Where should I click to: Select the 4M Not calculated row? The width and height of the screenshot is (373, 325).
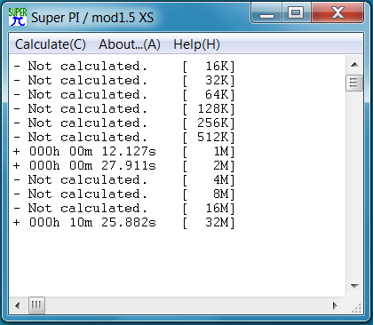coord(124,180)
